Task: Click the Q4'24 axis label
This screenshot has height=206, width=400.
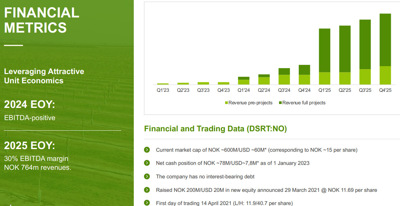Action: click(x=304, y=90)
